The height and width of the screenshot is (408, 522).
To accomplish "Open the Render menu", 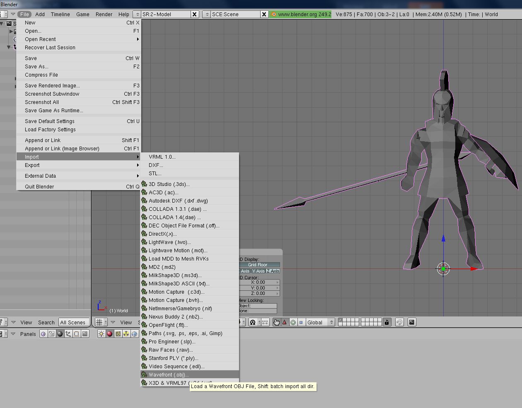I will tap(104, 14).
